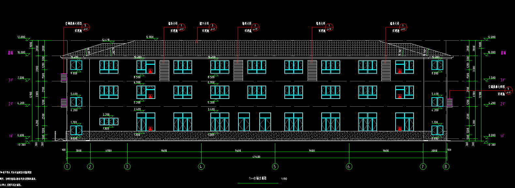Click the left magenta 3F floor label
Image resolution: width=515 pixels, height=188 pixels.
coord(11,80)
